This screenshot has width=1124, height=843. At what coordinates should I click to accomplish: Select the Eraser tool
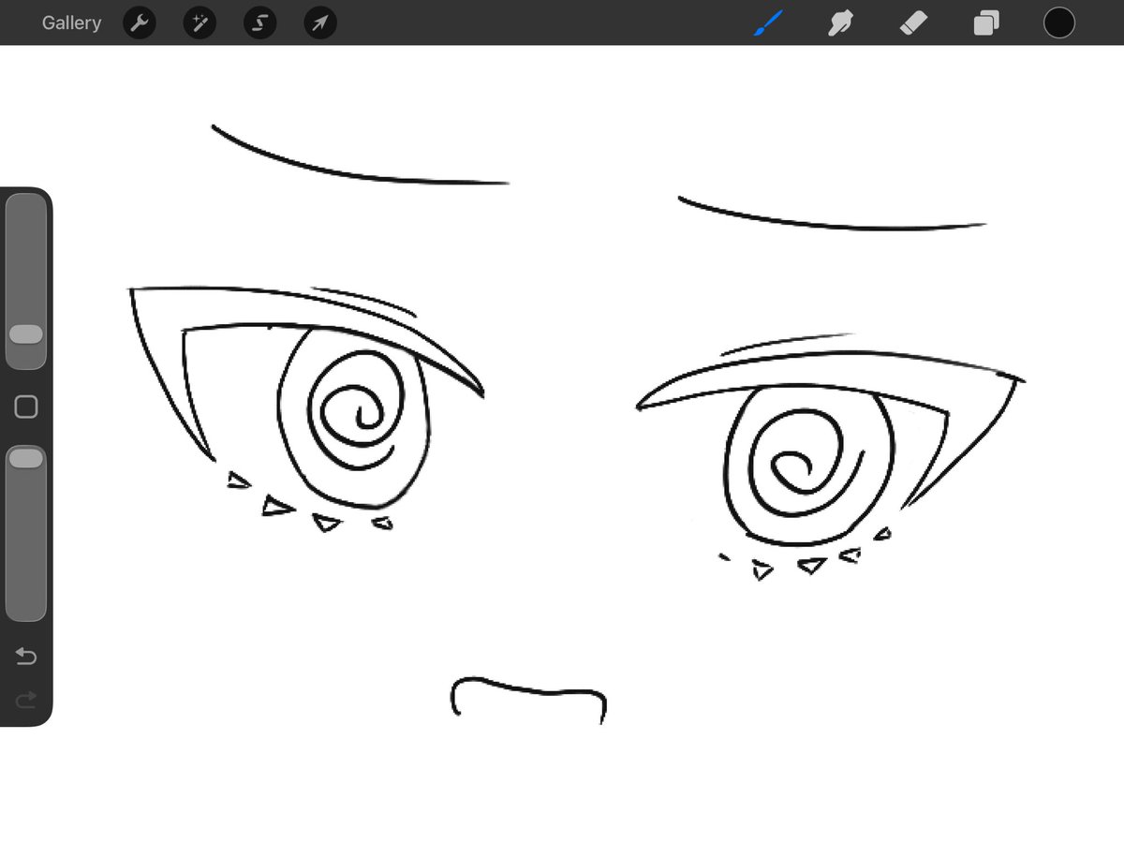tap(913, 22)
